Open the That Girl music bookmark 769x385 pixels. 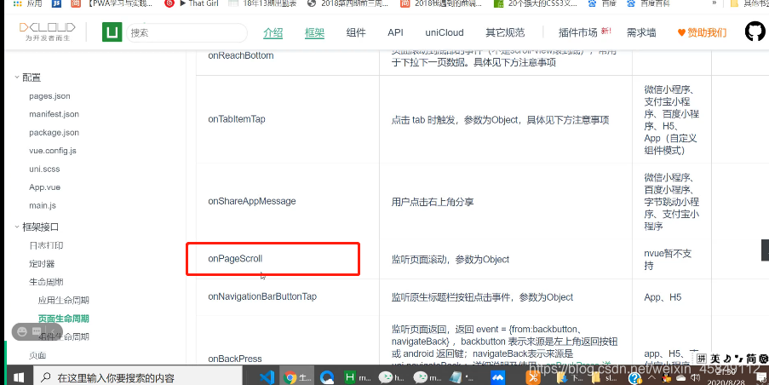coord(192,3)
